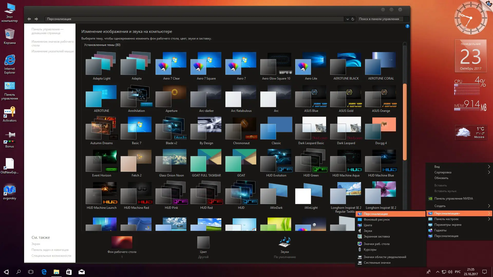
Task: Launch Edge browser from taskbar
Action: coord(44,272)
